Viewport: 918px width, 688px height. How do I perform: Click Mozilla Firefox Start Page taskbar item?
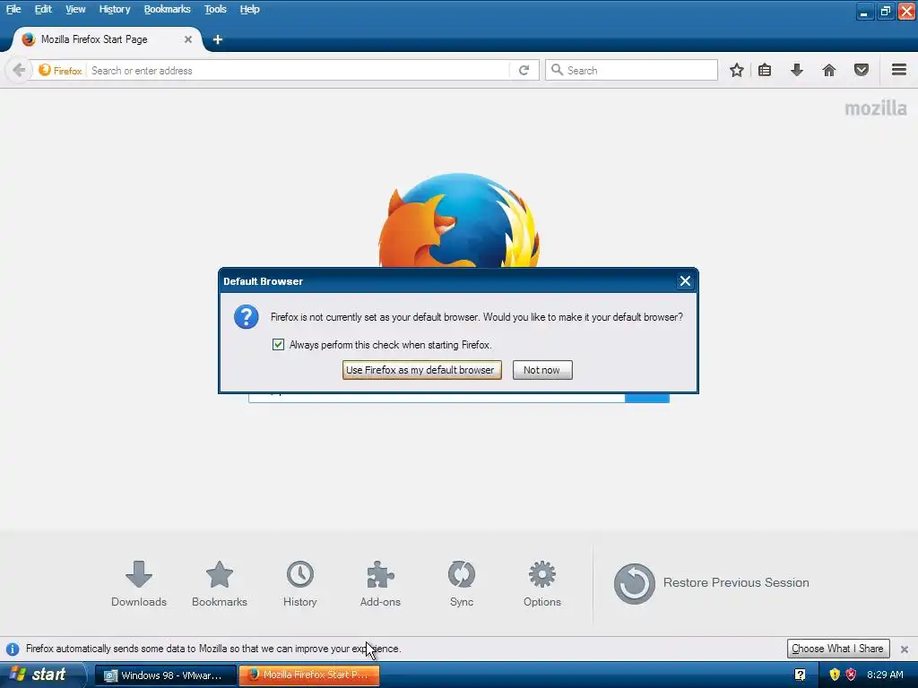(309, 675)
